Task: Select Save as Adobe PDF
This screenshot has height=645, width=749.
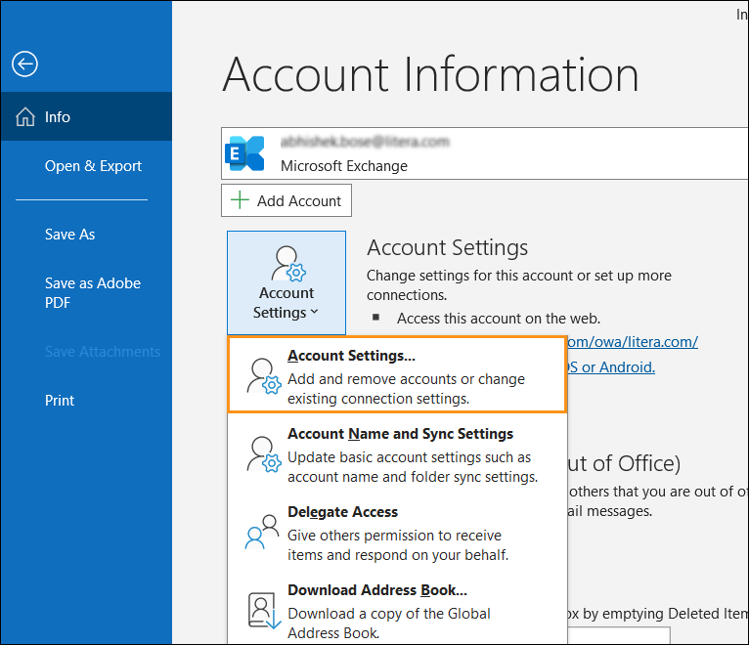Action: point(93,292)
